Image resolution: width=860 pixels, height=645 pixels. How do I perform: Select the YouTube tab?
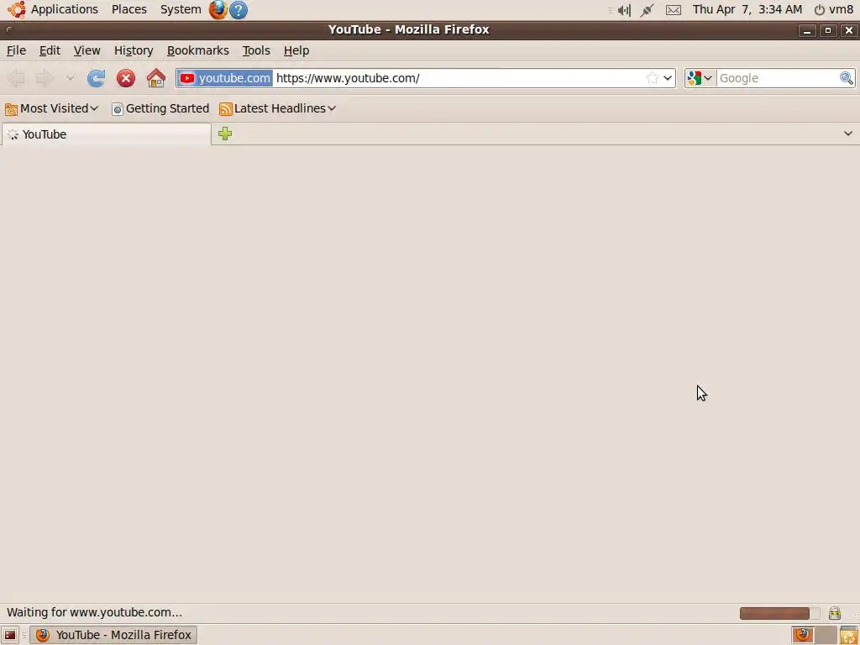coord(107,134)
